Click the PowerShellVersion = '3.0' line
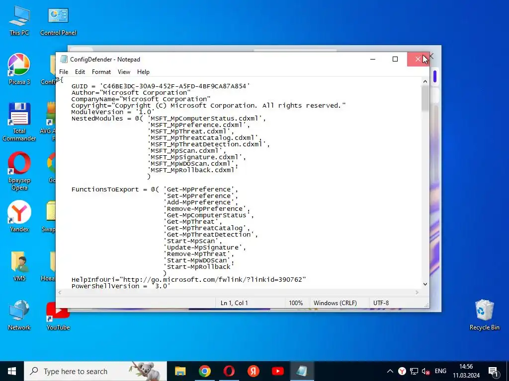The height and width of the screenshot is (381, 509). [x=121, y=286]
